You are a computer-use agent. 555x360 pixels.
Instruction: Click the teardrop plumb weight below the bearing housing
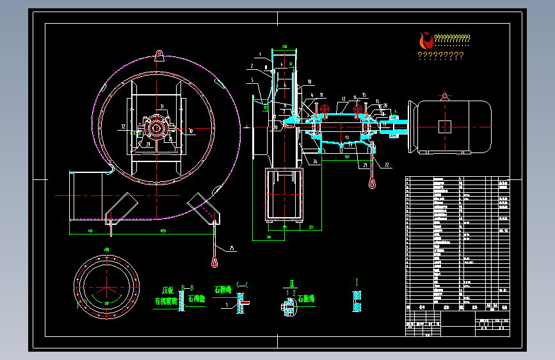point(372,184)
